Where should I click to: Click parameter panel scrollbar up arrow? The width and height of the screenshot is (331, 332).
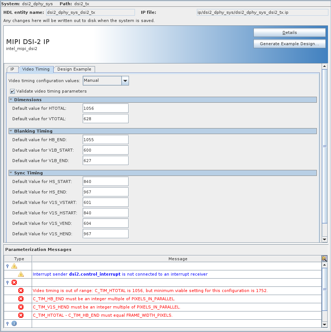pos(325,66)
